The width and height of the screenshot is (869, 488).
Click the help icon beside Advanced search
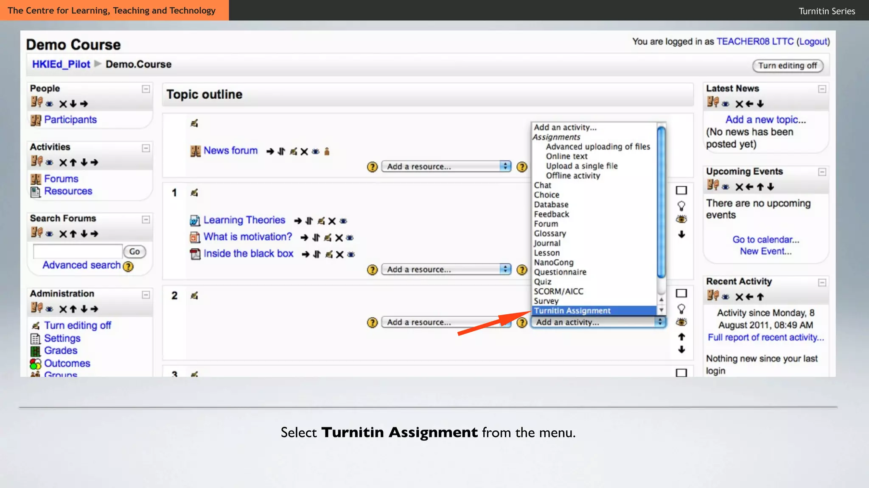coord(128,266)
